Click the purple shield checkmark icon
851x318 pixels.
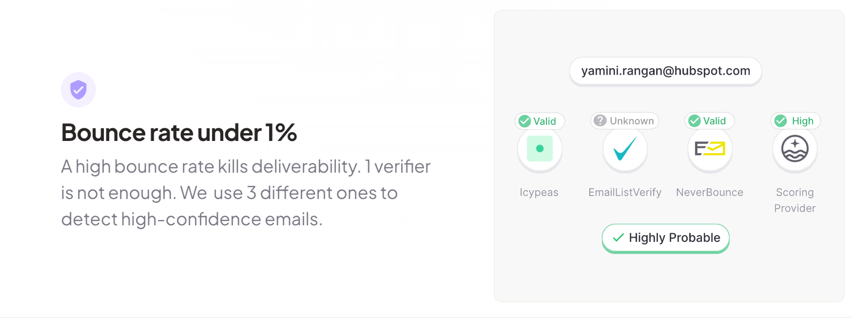coord(78,90)
